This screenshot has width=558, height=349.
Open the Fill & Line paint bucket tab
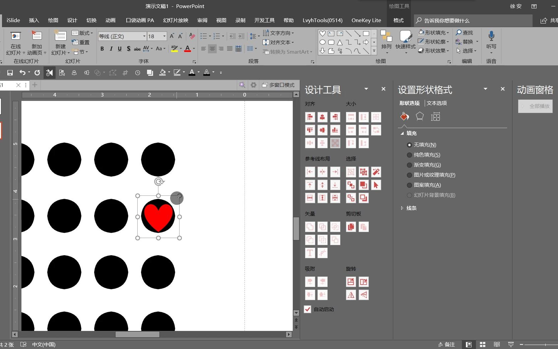404,116
